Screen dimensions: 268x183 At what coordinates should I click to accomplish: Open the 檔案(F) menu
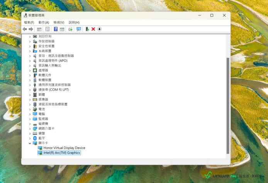click(29, 22)
